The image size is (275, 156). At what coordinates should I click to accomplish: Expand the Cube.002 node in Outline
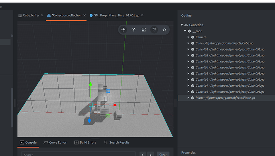point(189,55)
